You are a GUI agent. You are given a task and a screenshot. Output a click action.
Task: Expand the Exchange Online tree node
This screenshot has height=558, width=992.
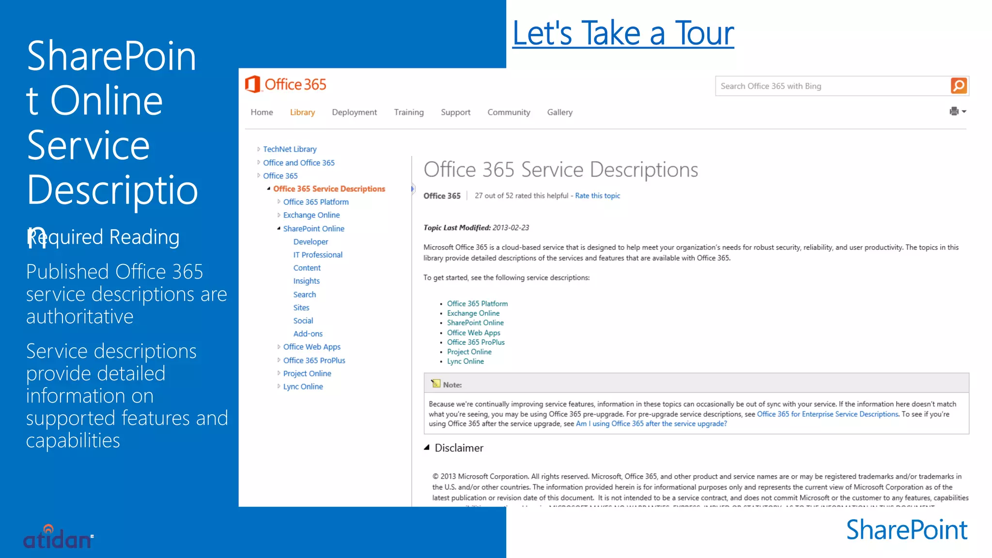tap(279, 215)
